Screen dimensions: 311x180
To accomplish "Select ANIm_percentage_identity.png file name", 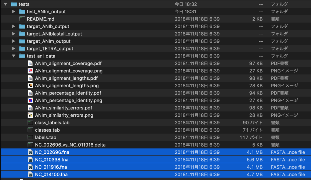I will [x=69, y=101].
